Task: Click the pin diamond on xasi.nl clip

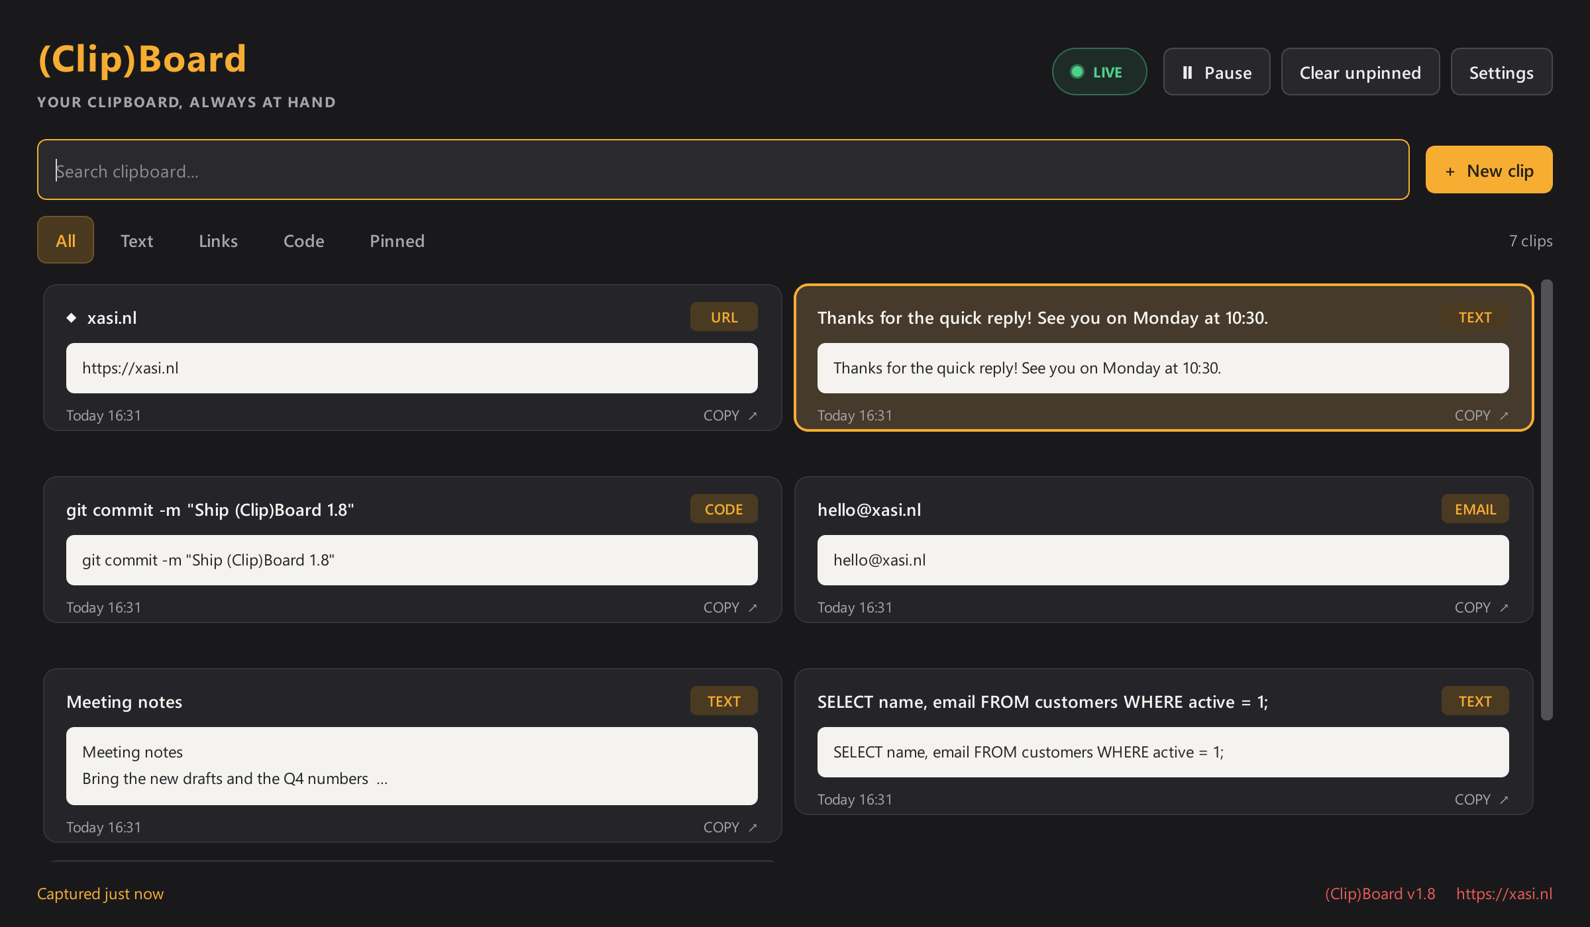Action: coord(72,318)
